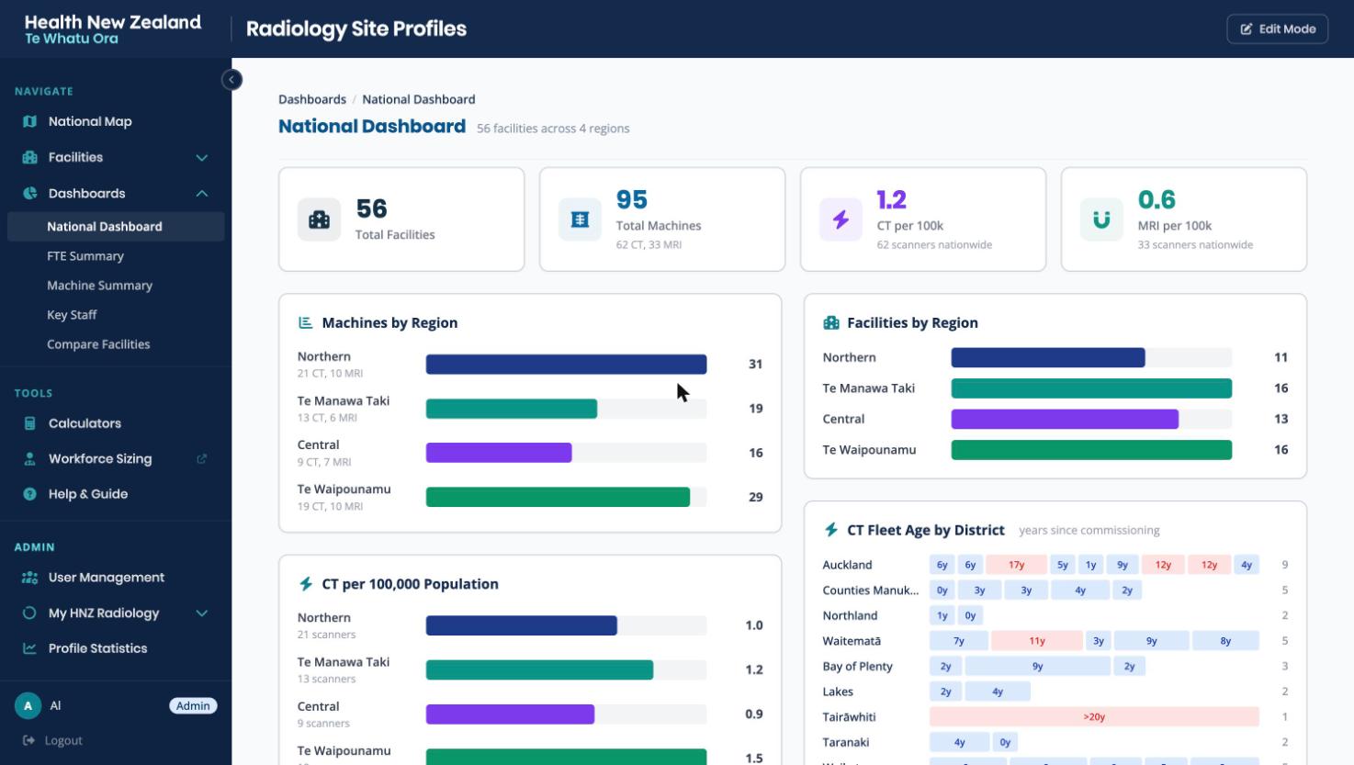Select Compare Facilities in sidebar
This screenshot has height=765, width=1354.
(98, 344)
